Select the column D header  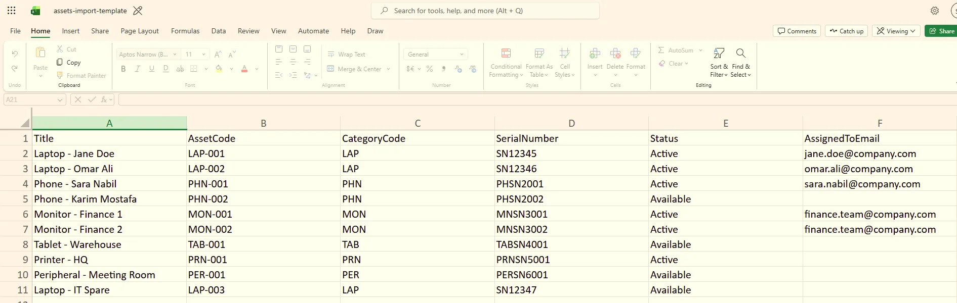pos(571,123)
